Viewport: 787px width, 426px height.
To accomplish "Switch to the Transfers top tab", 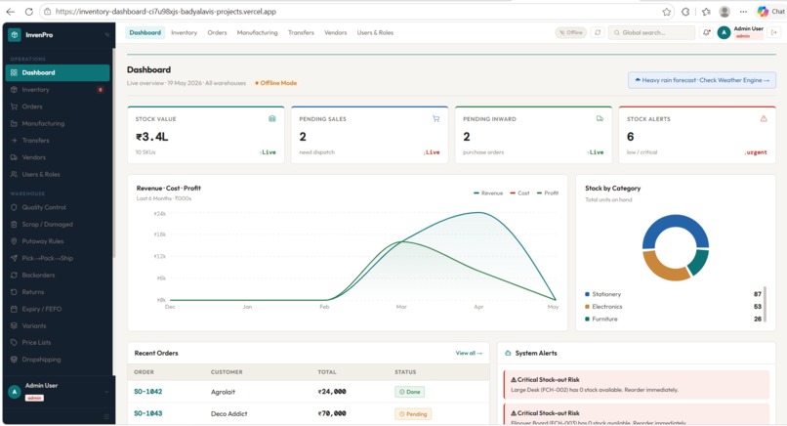I will pos(301,32).
